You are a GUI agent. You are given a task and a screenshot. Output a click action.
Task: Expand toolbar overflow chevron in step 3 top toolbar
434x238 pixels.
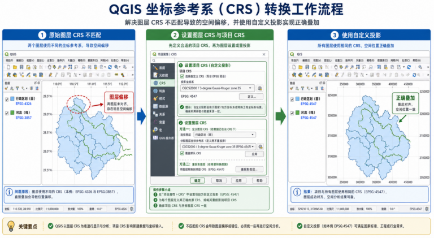tap(428, 67)
